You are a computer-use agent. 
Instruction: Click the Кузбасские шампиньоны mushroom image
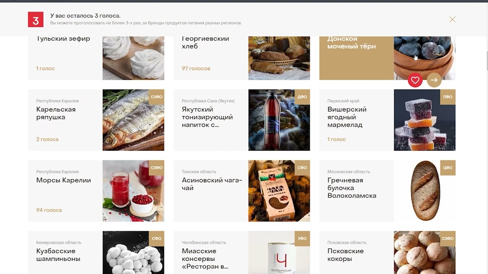coord(133,253)
